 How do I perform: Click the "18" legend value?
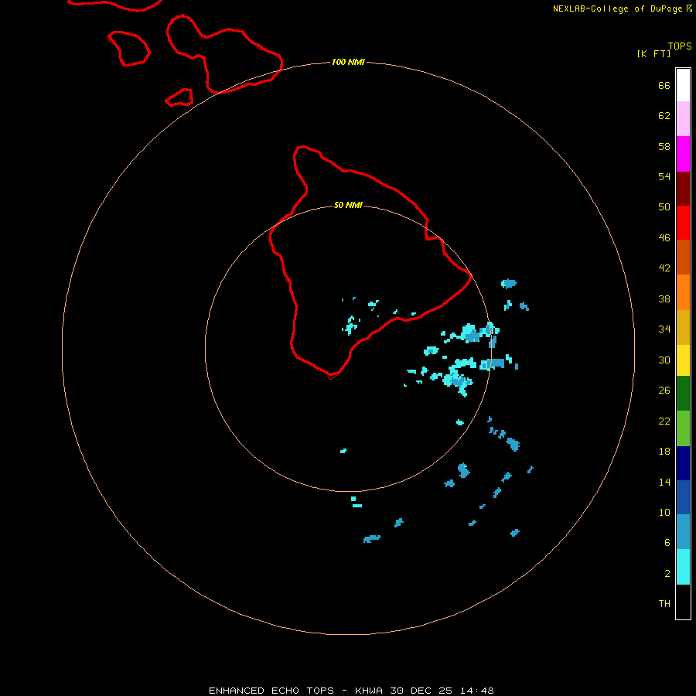(664, 452)
